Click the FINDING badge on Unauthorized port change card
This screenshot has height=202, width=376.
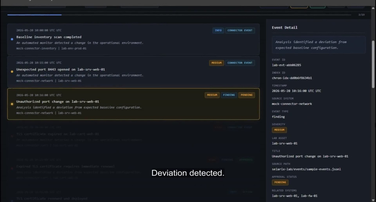point(229,95)
